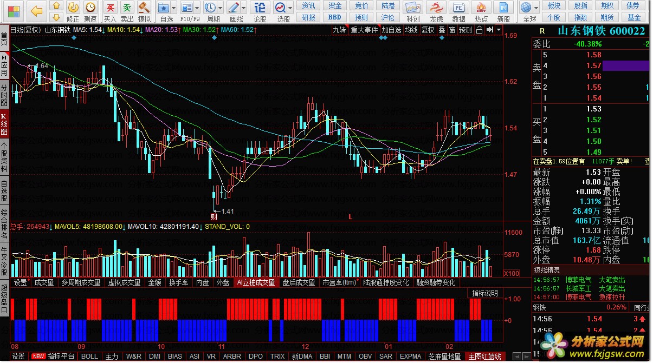Toggle the 九转 indicator button
653x363 pixels.
click(339, 30)
